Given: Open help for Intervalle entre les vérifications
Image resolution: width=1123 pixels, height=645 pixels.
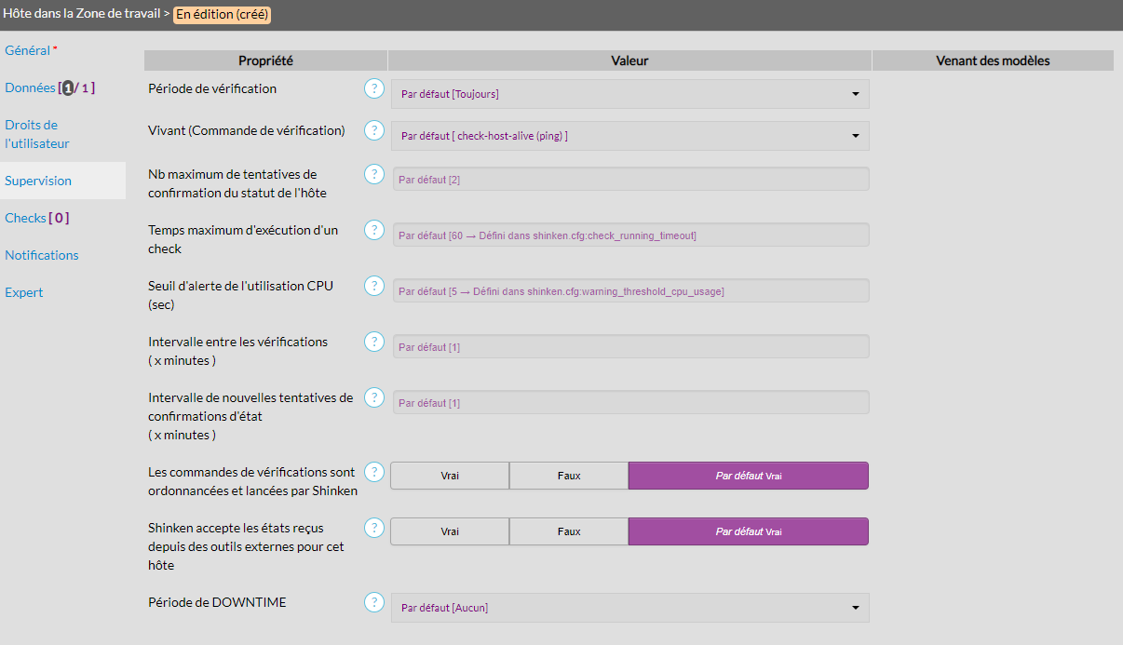Looking at the screenshot, I should (x=373, y=342).
